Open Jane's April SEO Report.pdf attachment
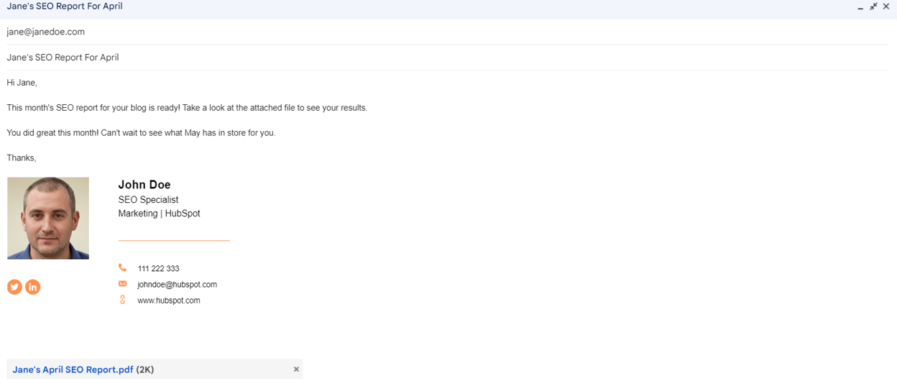 [73, 370]
